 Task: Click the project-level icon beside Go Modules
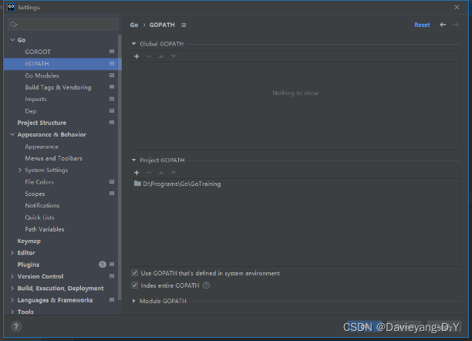click(112, 76)
